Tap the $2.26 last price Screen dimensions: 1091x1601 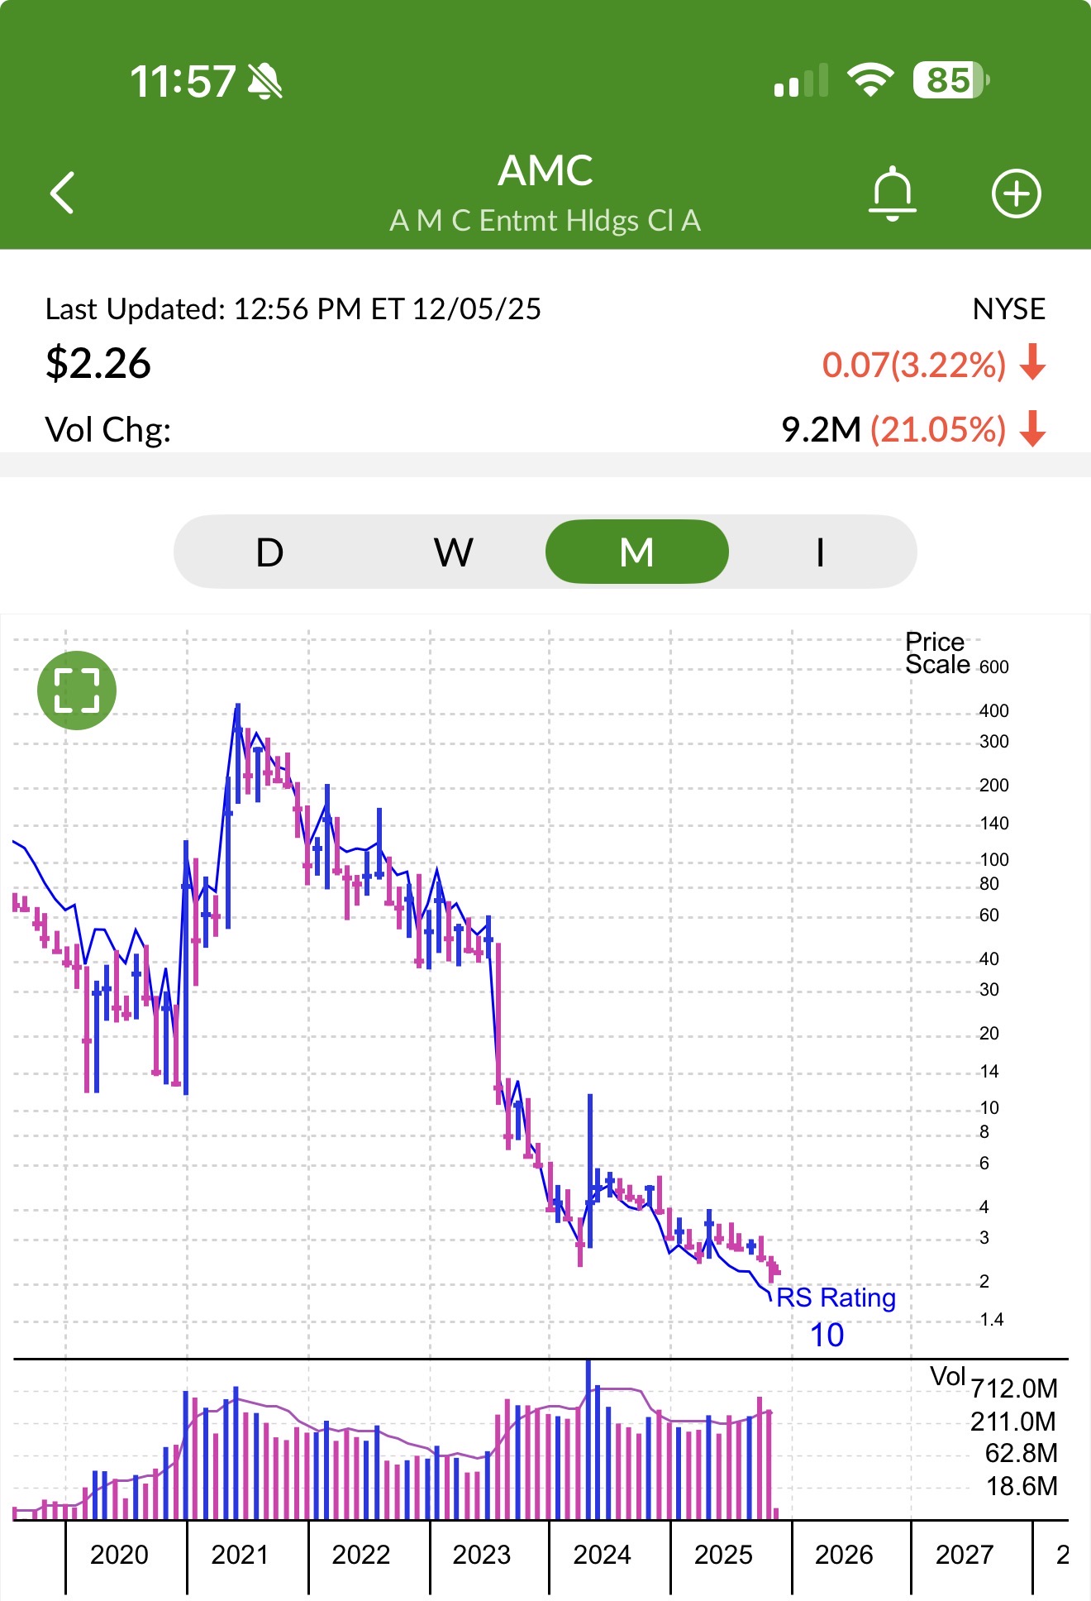point(98,363)
